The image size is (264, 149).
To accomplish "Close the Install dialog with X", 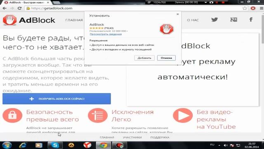I will (178, 14).
